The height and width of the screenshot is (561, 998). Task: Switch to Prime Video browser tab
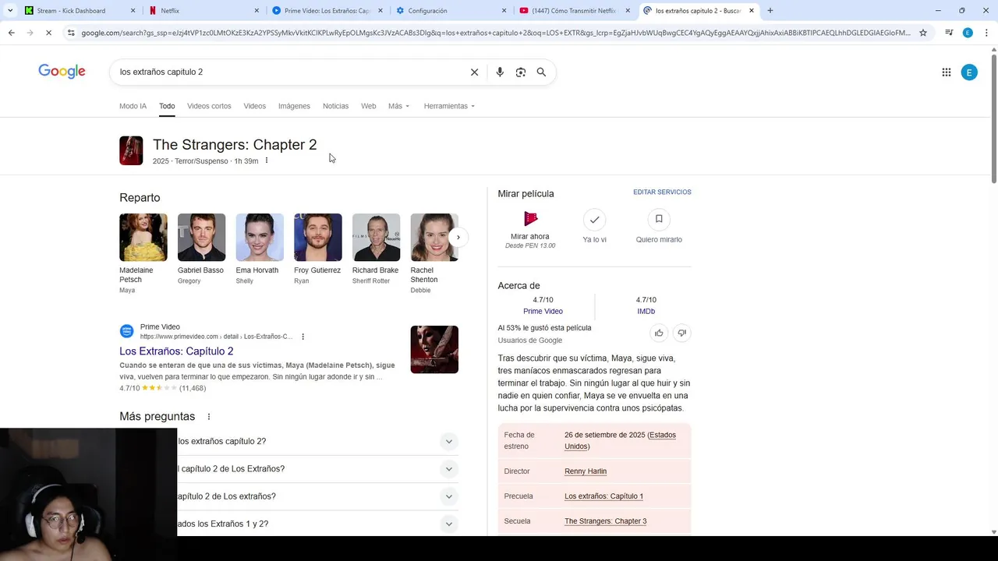(x=326, y=11)
